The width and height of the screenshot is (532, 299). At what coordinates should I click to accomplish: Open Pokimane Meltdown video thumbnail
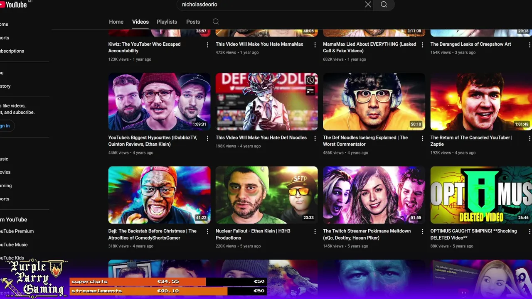(374, 195)
